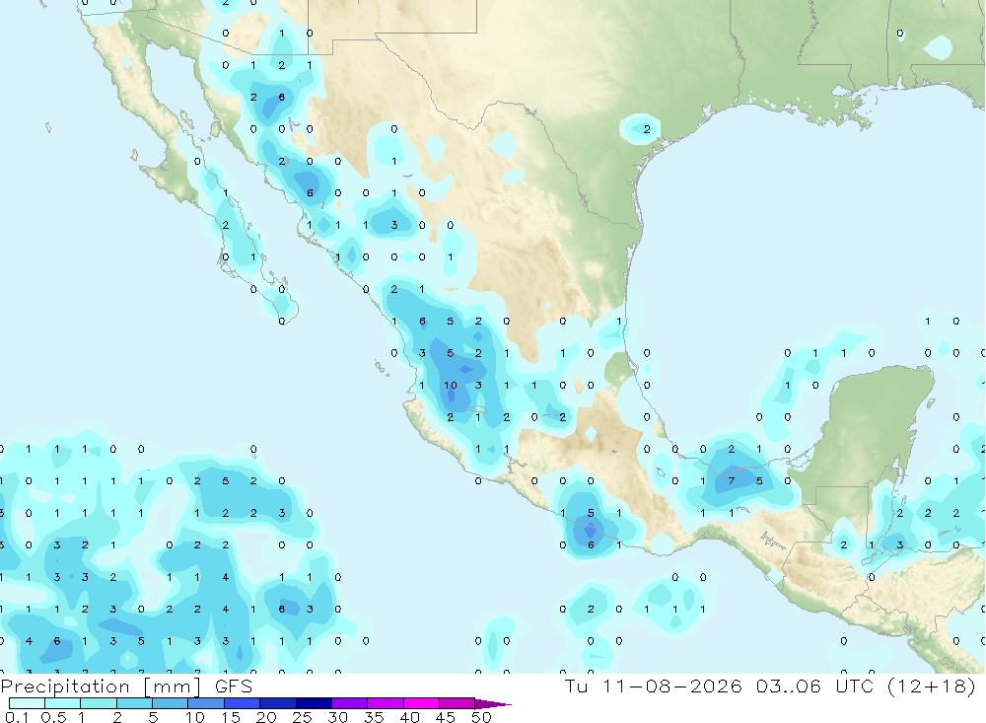The image size is (986, 723).
Task: Click the legend swatch between 45 and 50
Action: pyautogui.click(x=458, y=703)
